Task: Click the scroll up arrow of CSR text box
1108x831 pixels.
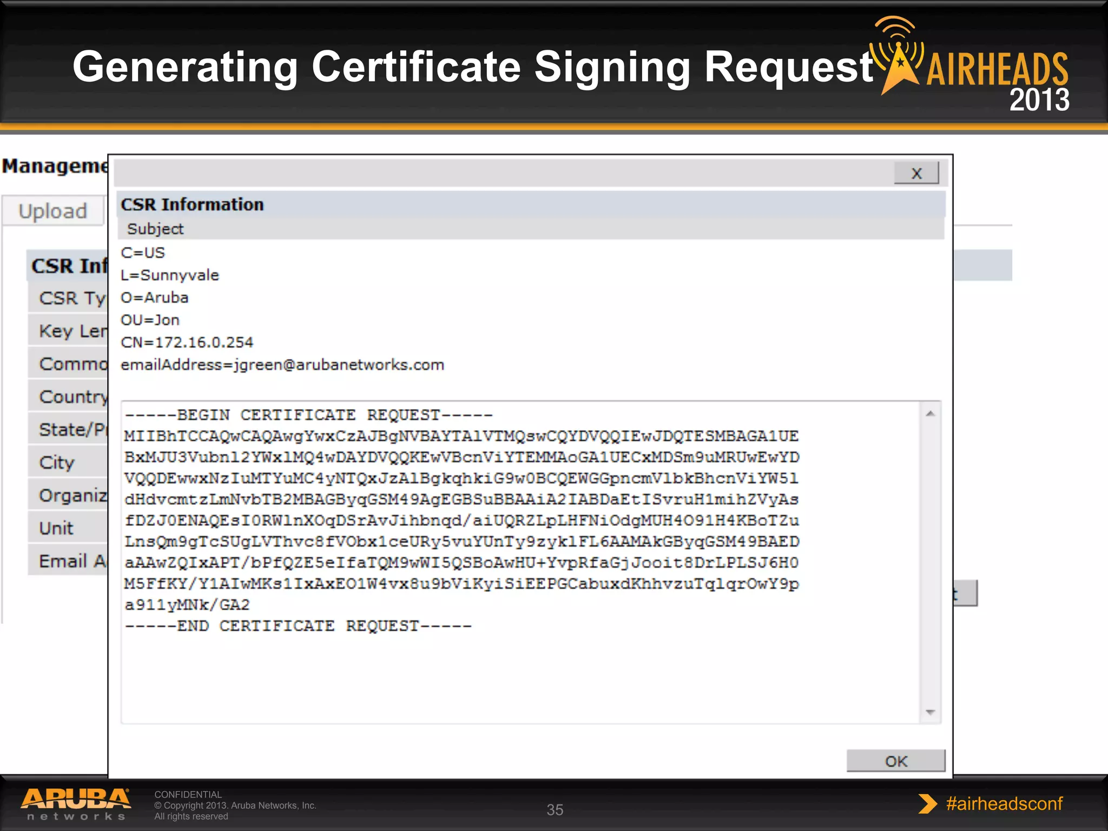Action: [931, 414]
